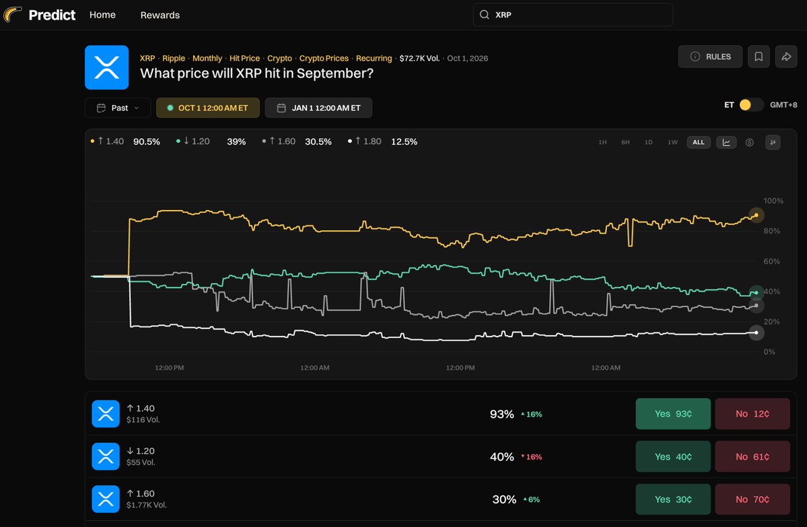This screenshot has width=807, height=527.
Task: Click the yellow ↑1.40 legend entry
Action: point(125,141)
